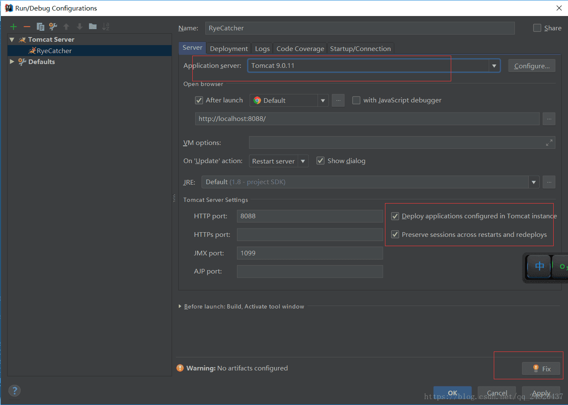Toggle the Show dialog checkbox

click(320, 161)
